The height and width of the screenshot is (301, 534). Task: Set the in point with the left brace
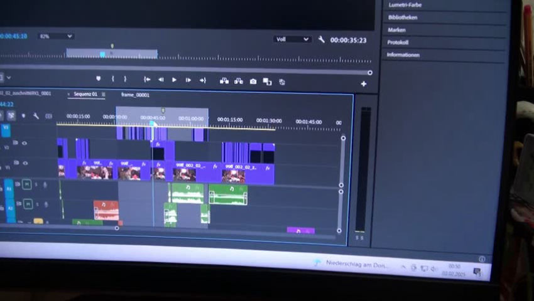tap(112, 79)
